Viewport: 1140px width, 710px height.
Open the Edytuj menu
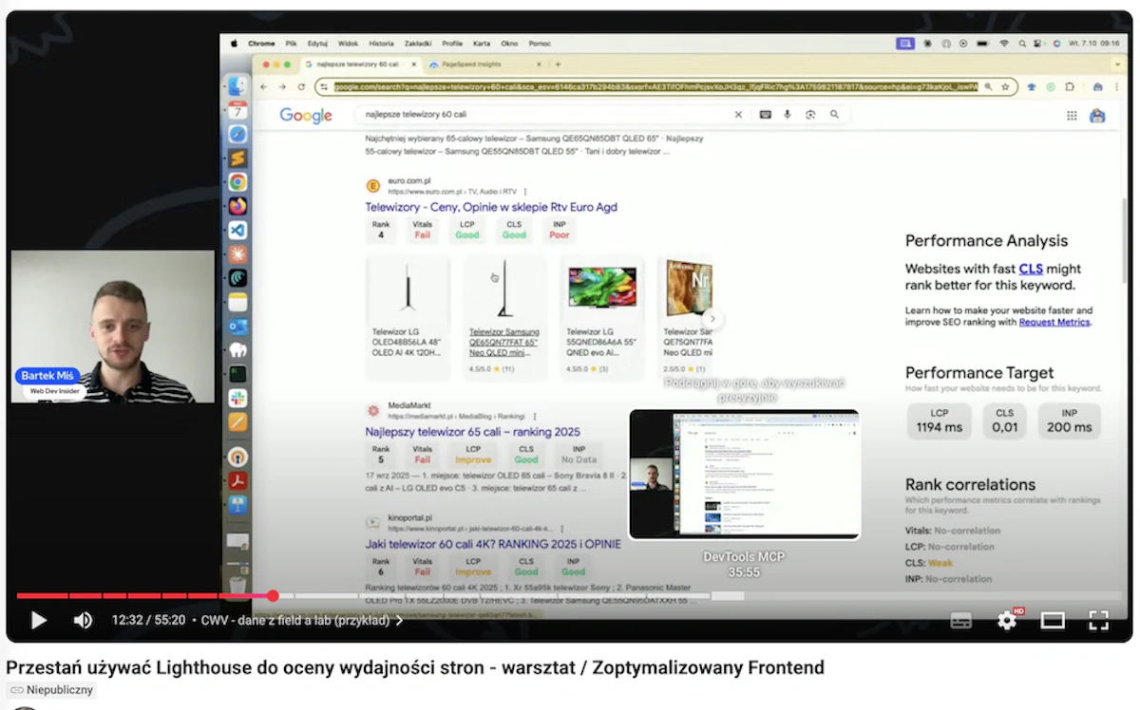tap(317, 43)
